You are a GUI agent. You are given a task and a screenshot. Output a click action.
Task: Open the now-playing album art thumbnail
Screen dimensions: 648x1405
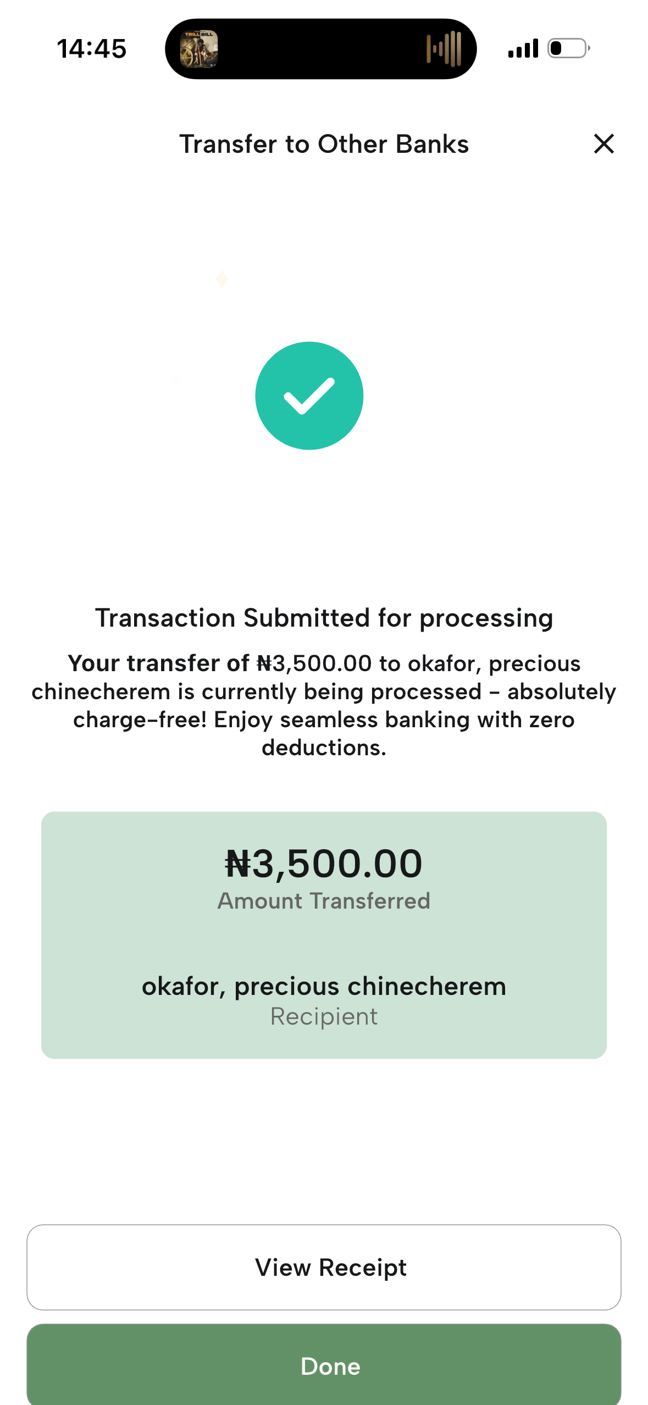199,49
